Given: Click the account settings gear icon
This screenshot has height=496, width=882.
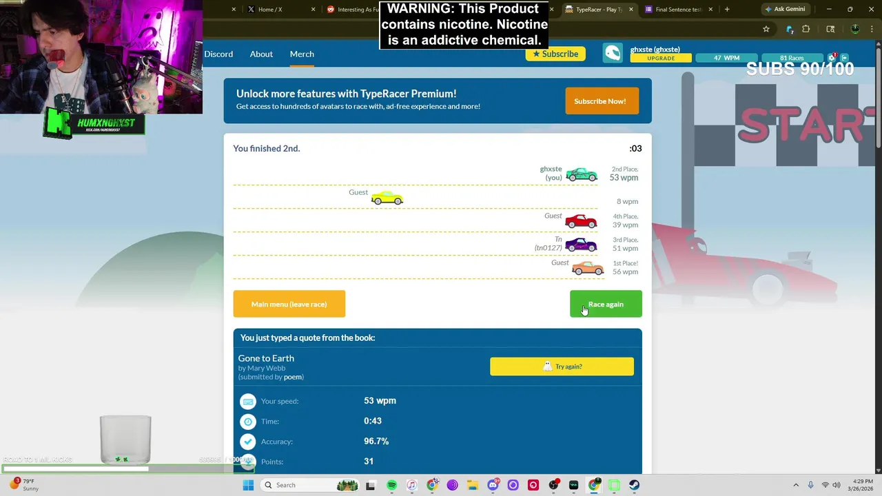Looking at the screenshot, I should tap(833, 57).
